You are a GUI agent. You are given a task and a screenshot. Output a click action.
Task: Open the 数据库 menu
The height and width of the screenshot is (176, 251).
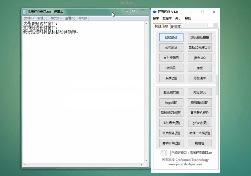(x=167, y=19)
